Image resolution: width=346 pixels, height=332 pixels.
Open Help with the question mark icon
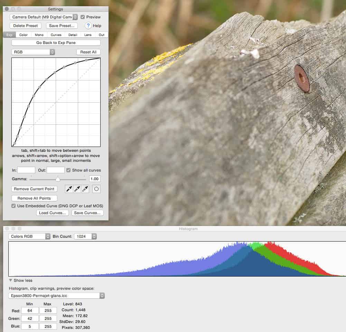click(x=88, y=26)
